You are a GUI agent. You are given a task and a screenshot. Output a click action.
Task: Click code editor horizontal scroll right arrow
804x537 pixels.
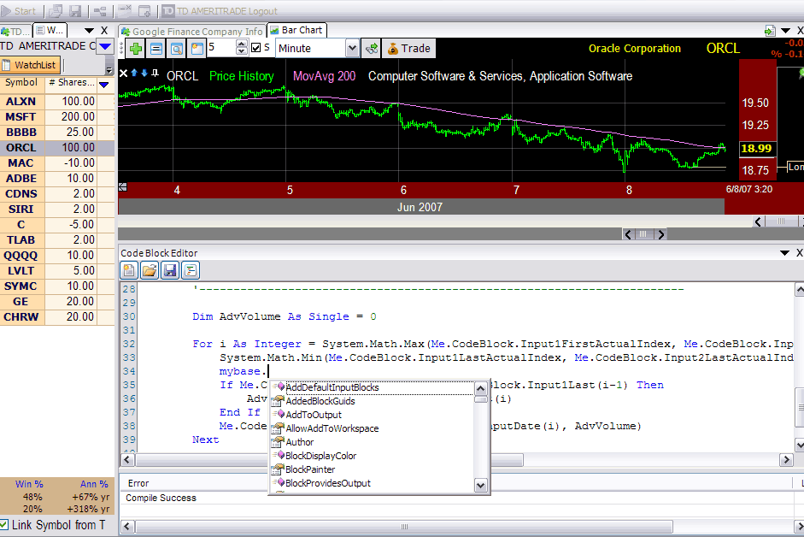[786, 460]
